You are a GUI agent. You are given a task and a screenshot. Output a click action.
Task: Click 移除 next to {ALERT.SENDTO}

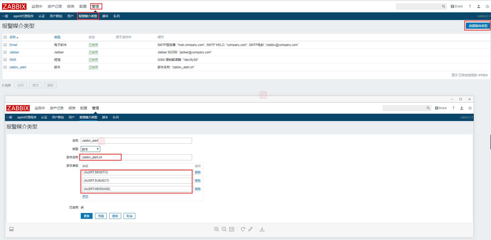pos(198,172)
